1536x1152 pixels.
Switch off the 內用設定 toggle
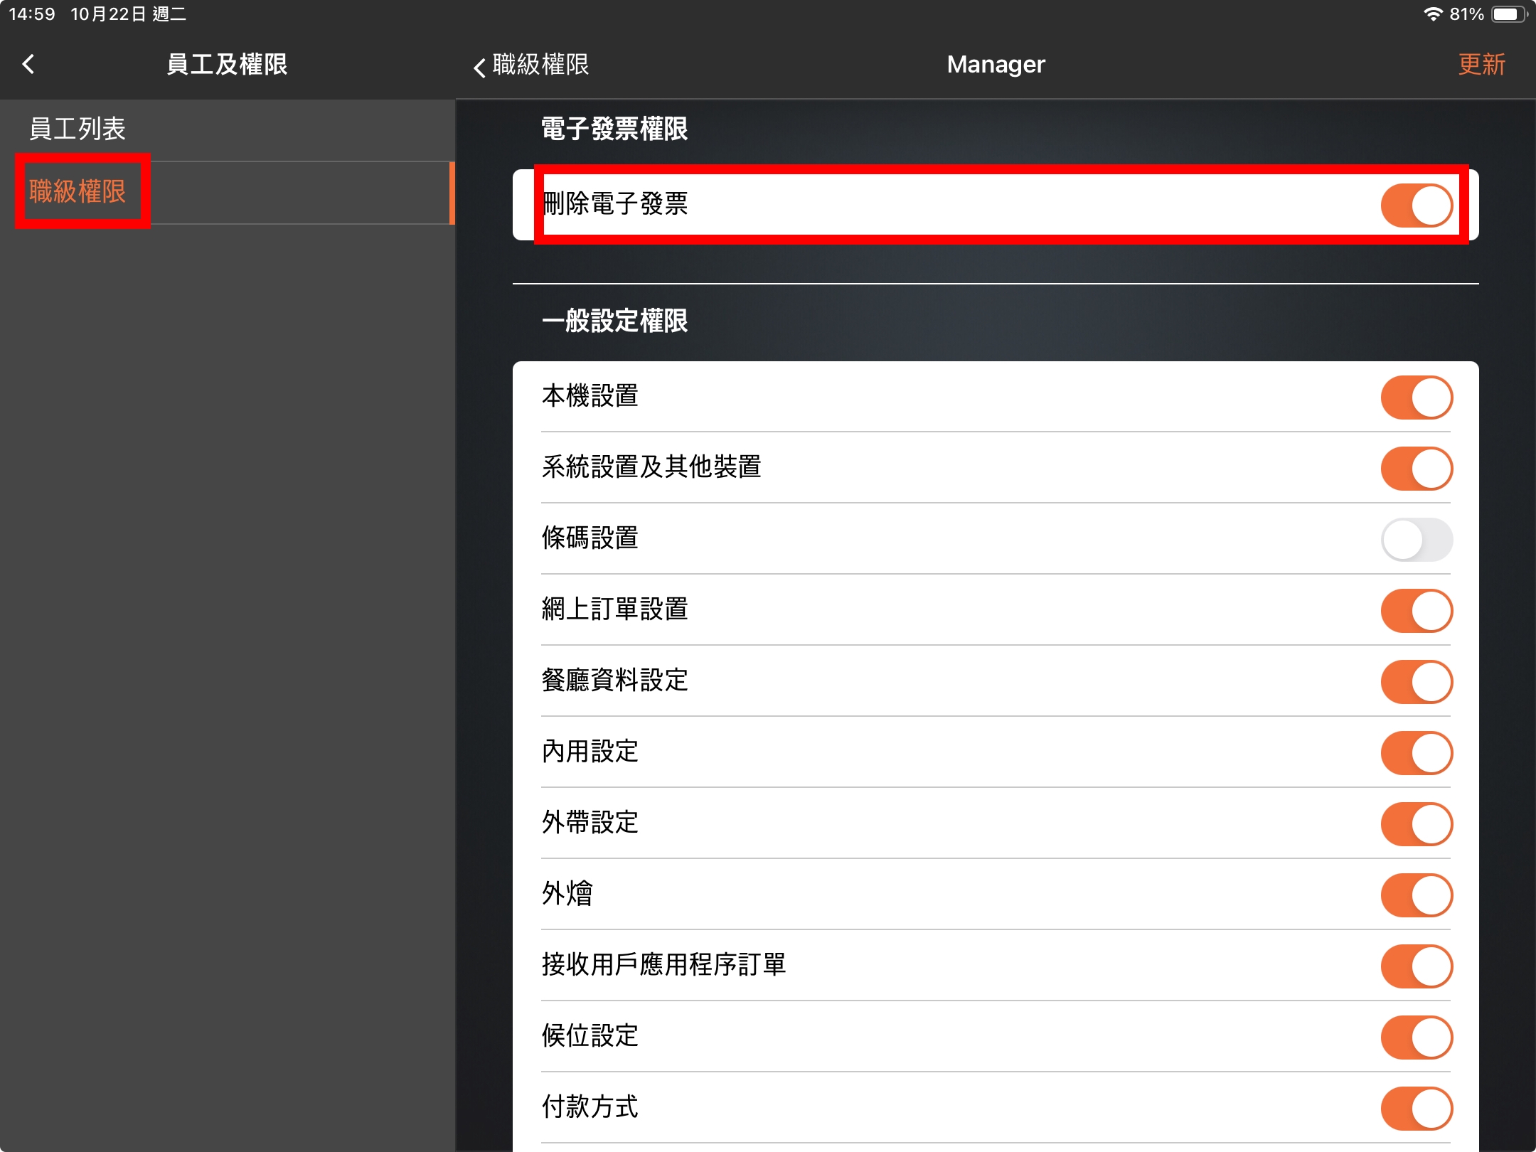1417,752
